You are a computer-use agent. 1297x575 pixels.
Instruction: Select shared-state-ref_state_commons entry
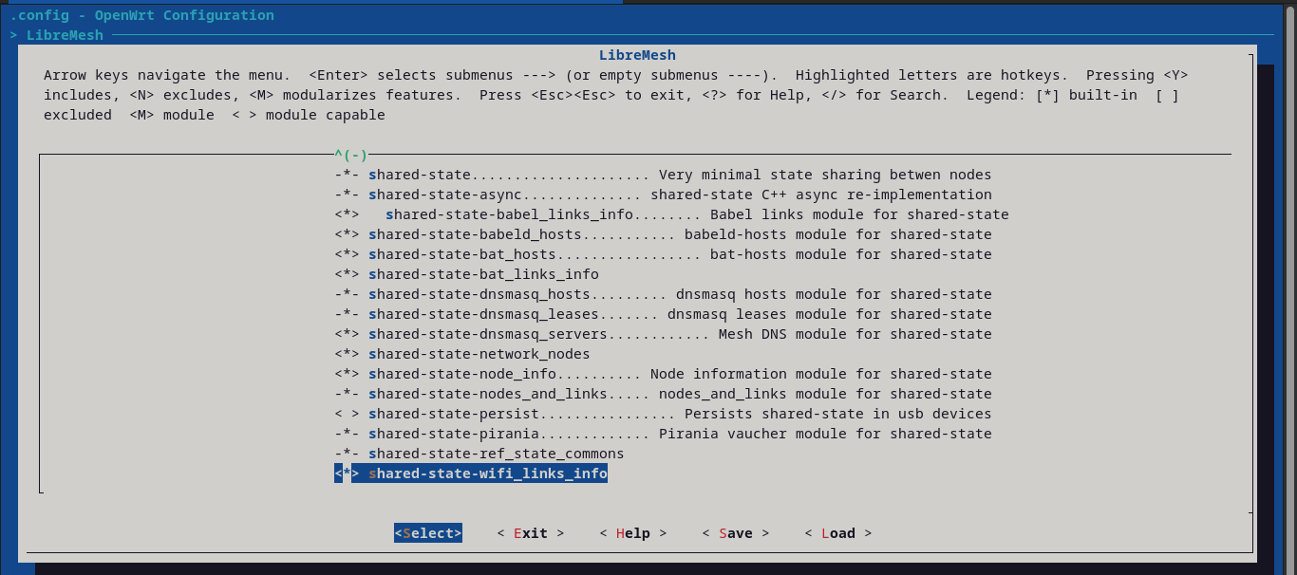(x=479, y=454)
